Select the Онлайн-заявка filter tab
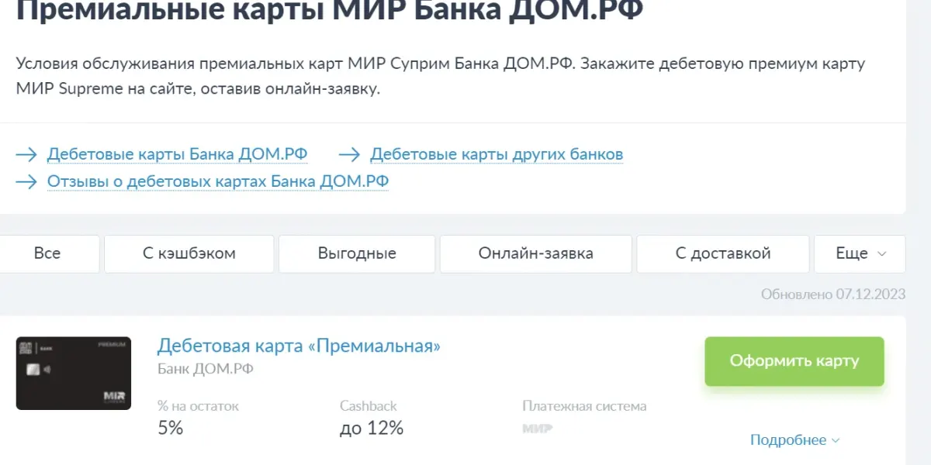This screenshot has width=931, height=465. click(536, 253)
